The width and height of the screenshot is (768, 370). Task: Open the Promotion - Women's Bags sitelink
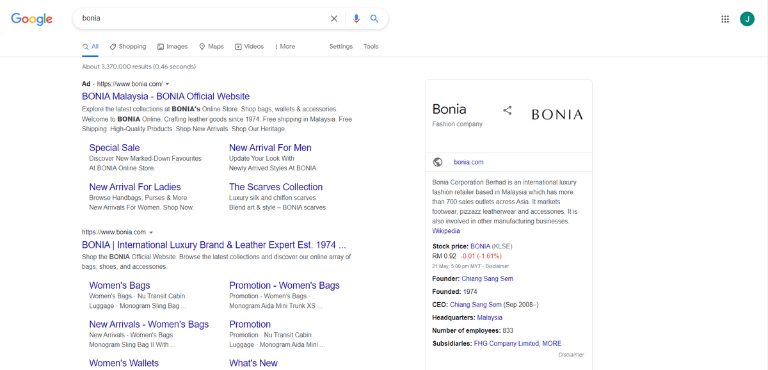point(284,286)
